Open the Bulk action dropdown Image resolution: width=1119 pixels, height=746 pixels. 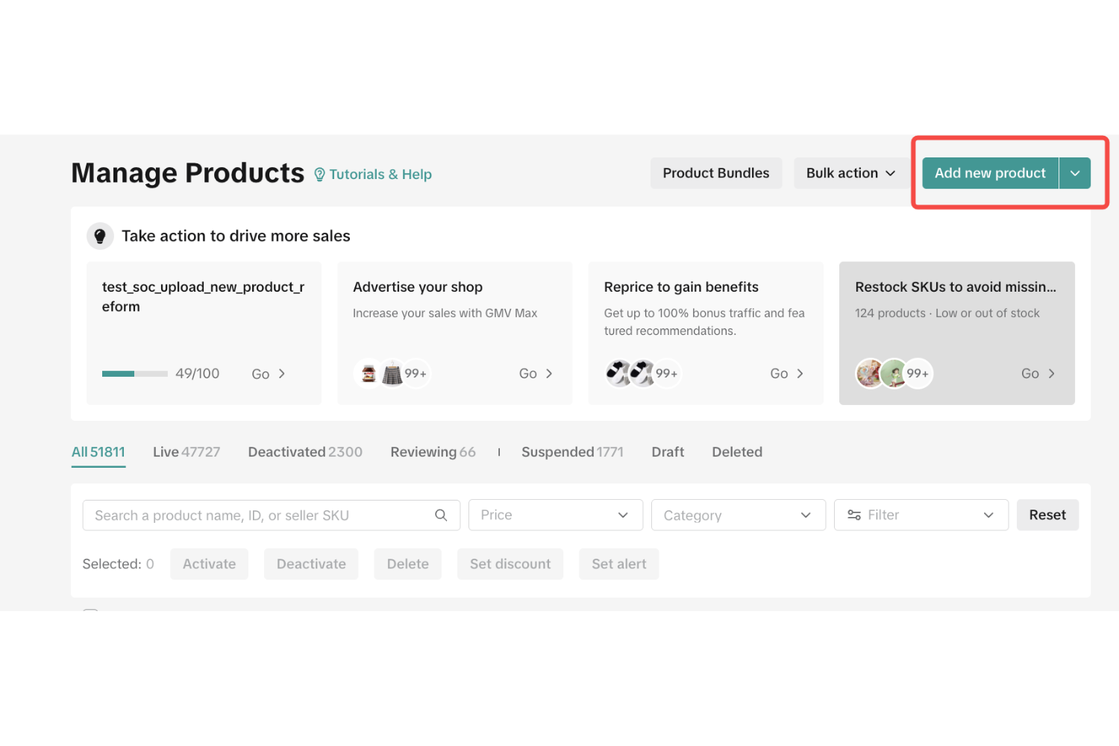(850, 173)
